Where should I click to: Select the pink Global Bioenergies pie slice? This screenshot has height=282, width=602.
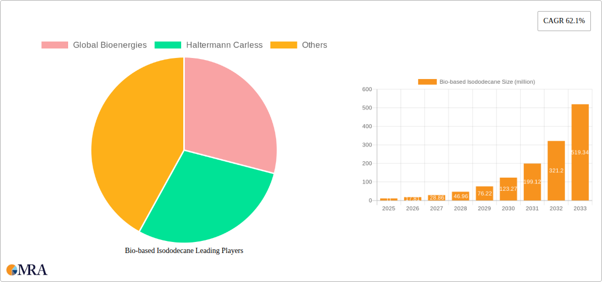click(230, 115)
